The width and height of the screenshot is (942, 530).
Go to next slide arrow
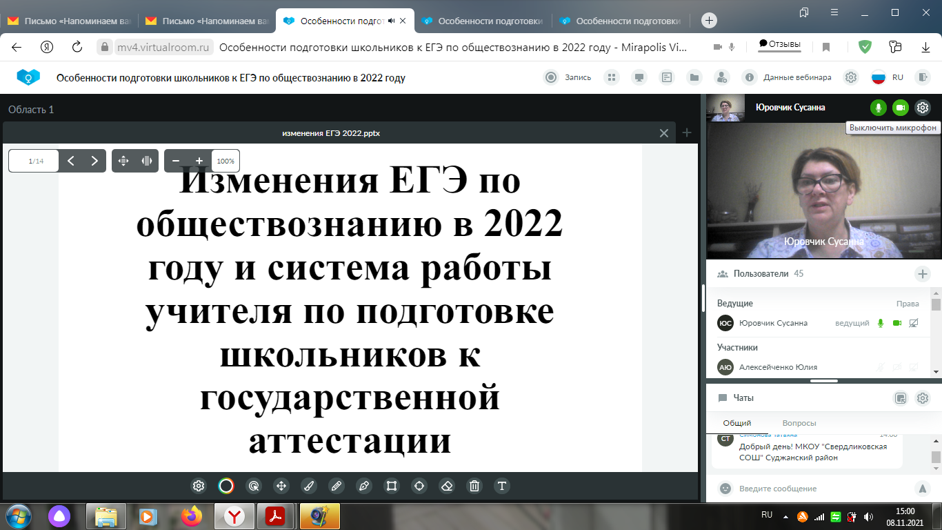pos(94,161)
